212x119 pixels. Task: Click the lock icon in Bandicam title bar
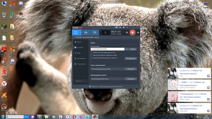(x=117, y=27)
